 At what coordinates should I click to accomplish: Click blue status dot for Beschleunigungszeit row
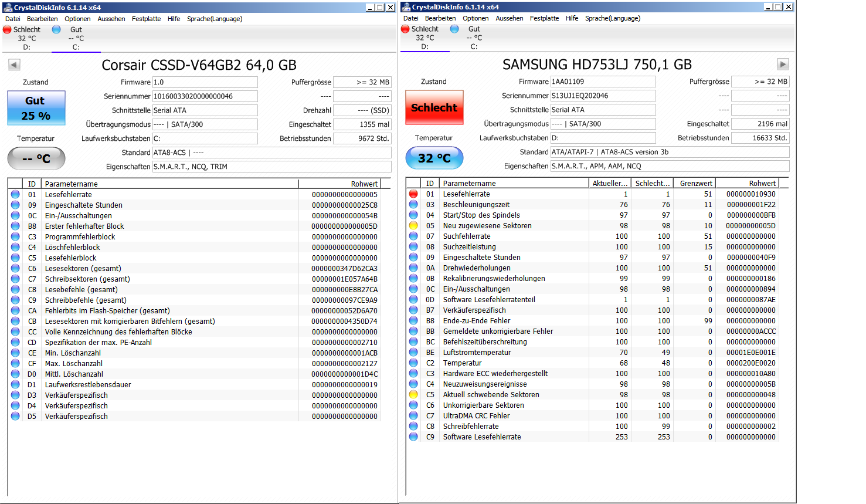[x=413, y=205]
